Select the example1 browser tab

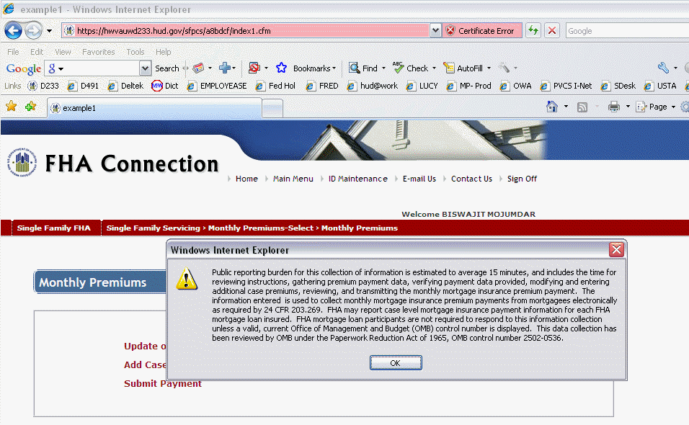(153, 108)
